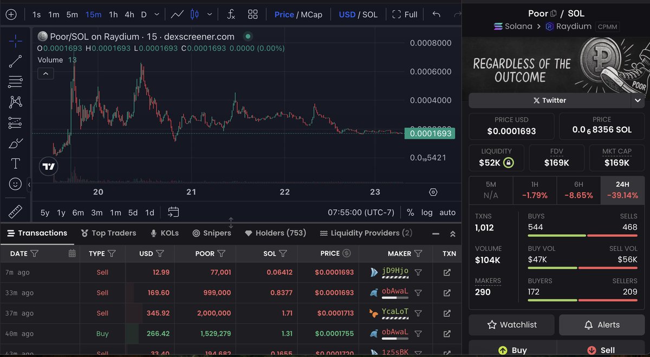The height and width of the screenshot is (357, 650).
Task: Filter by maker jD9Hjo funnel icon
Action: coord(418,273)
